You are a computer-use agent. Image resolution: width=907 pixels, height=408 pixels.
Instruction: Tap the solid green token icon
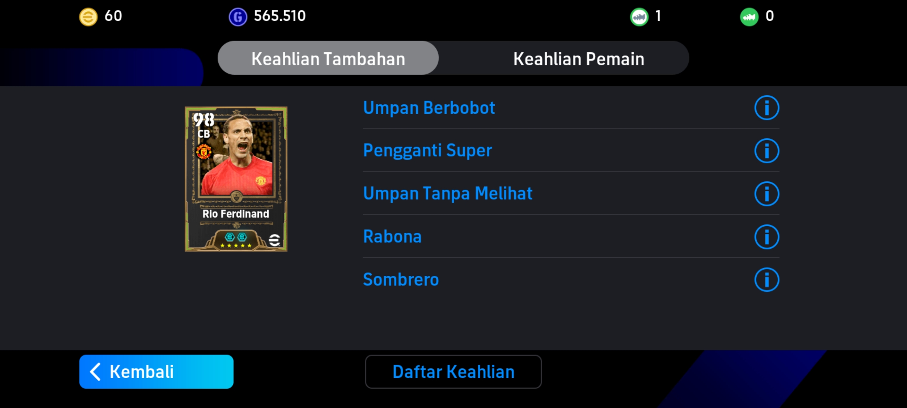point(749,17)
